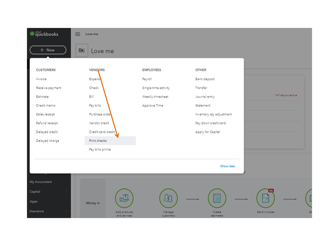Screen dimensions: 336x252
Task: Click the Love me company logo thumbnail
Action: click(x=82, y=50)
